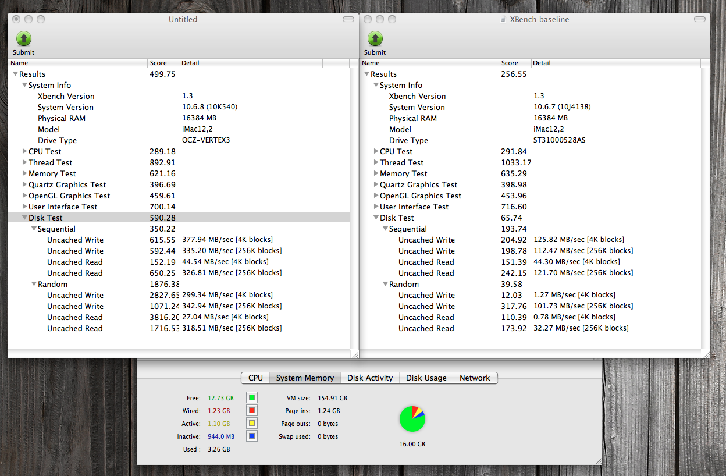This screenshot has height=476, width=726.
Task: Select Drive Type row showing ST31000528AS
Action: click(530, 140)
